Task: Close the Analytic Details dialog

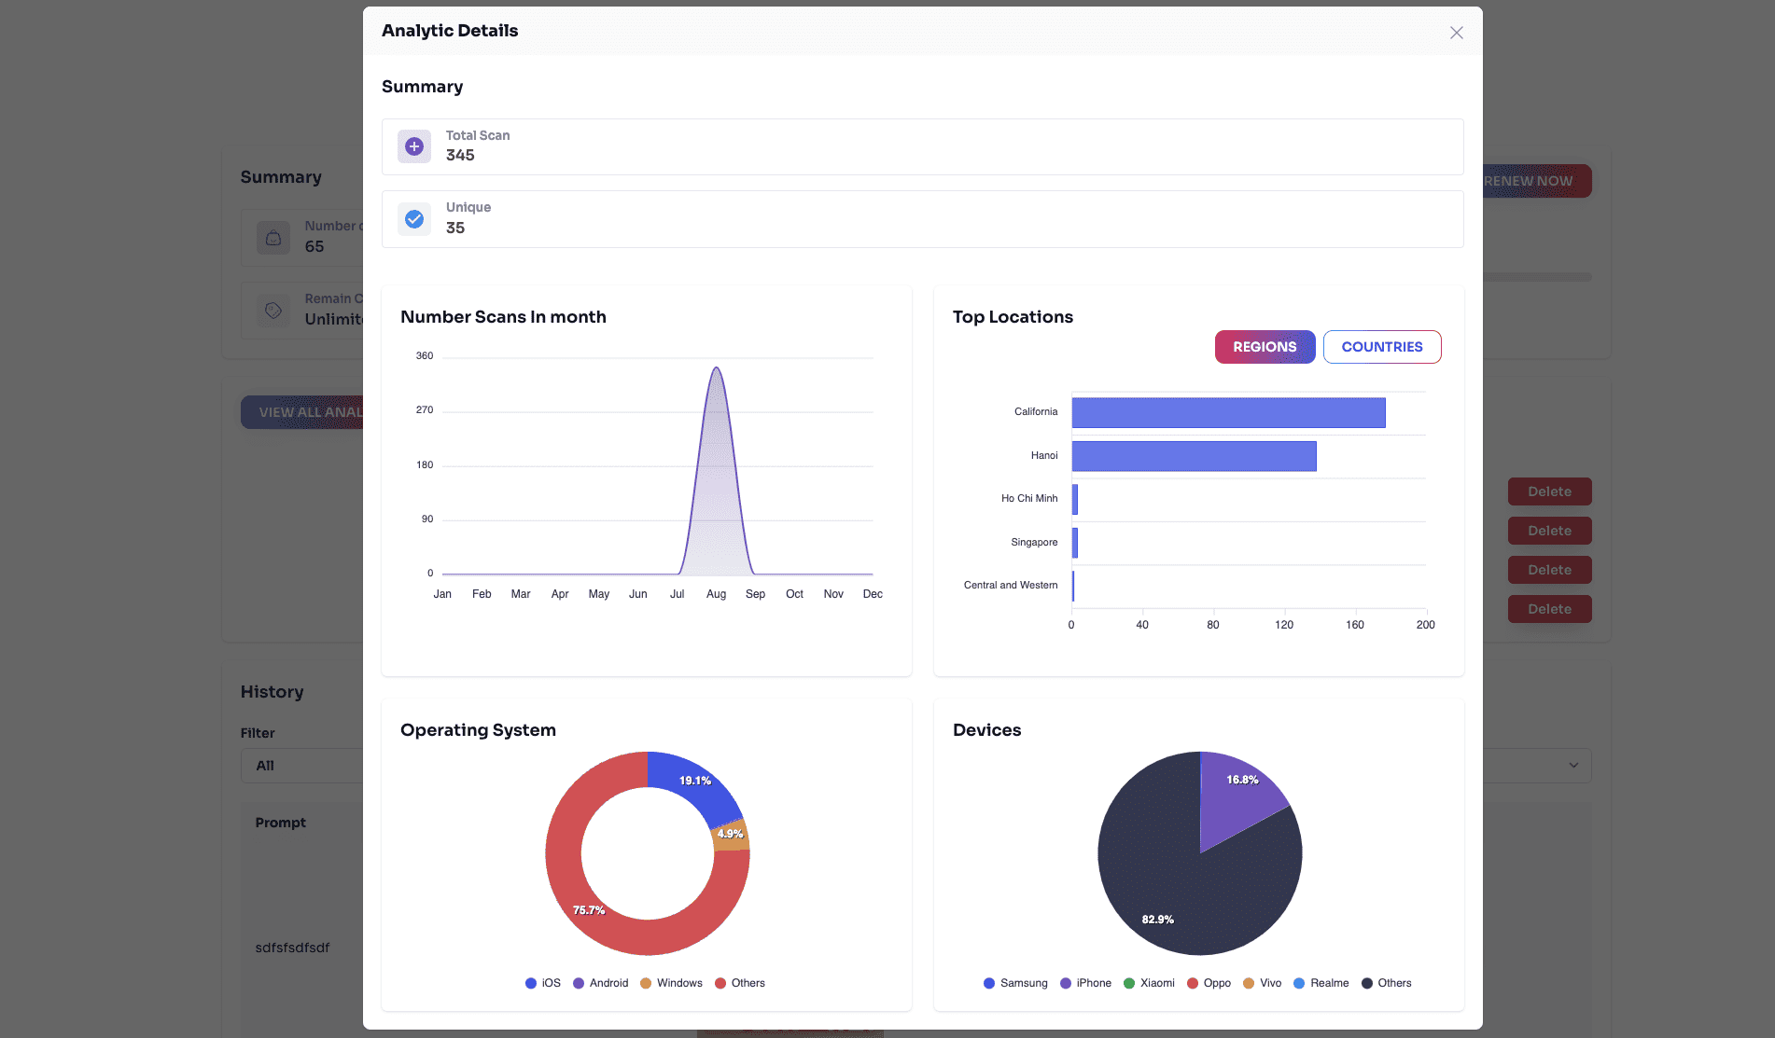Action: tap(1456, 33)
